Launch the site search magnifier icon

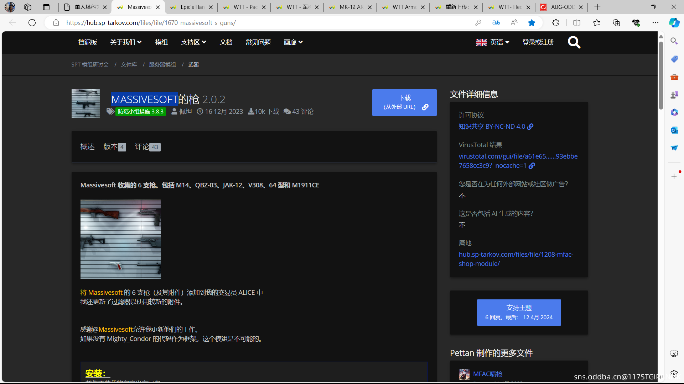click(574, 42)
